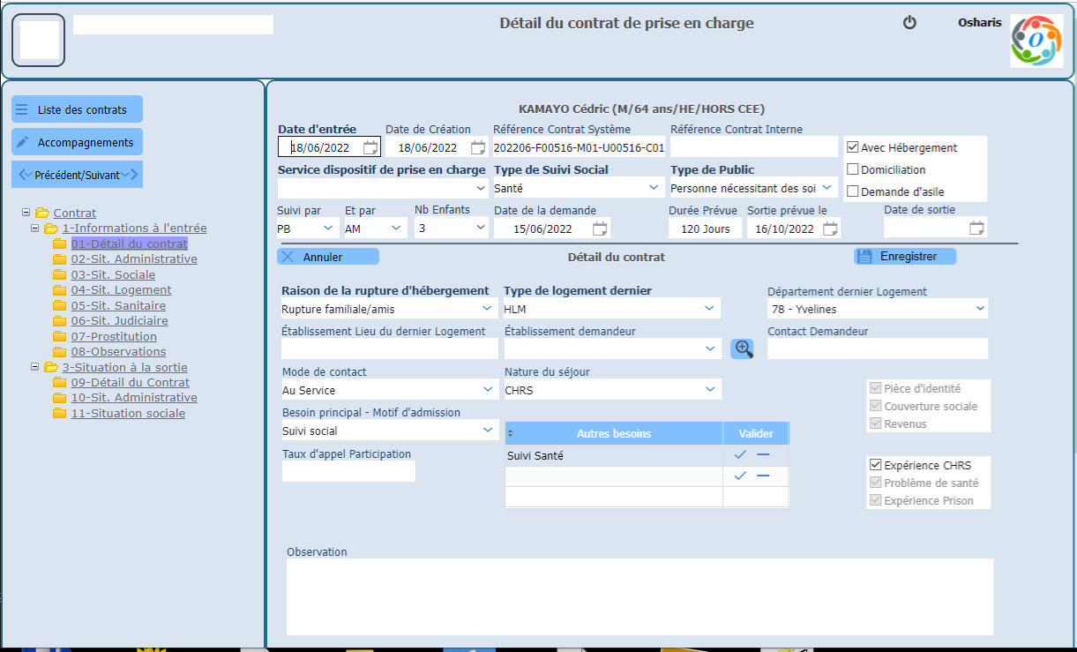The height and width of the screenshot is (652, 1077).
Task: Click Contact Demandeur field
Action: point(878,348)
